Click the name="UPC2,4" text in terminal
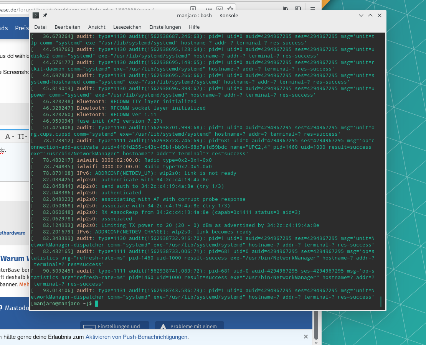 click(250, 147)
